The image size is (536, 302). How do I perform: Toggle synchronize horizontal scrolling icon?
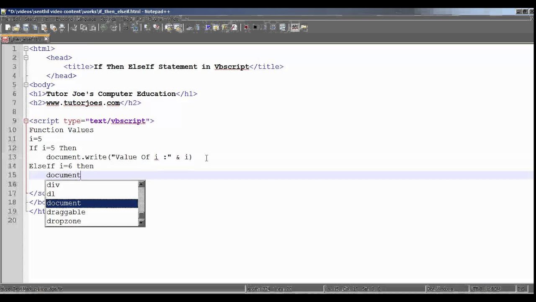tap(178, 28)
